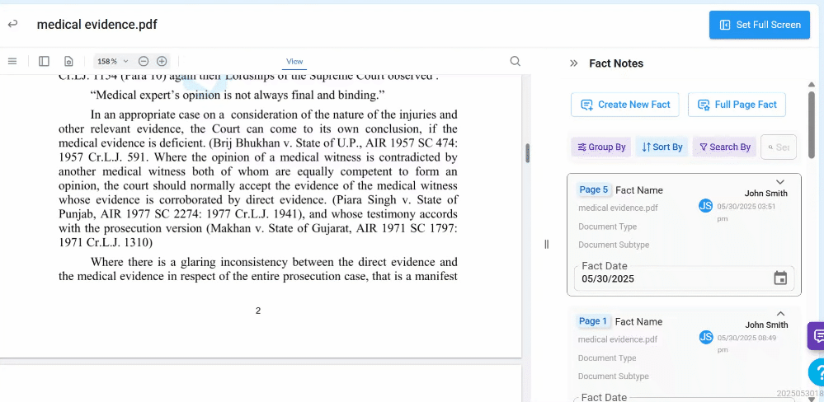Open the PDF search magnifier
The image size is (824, 402).
(x=515, y=62)
